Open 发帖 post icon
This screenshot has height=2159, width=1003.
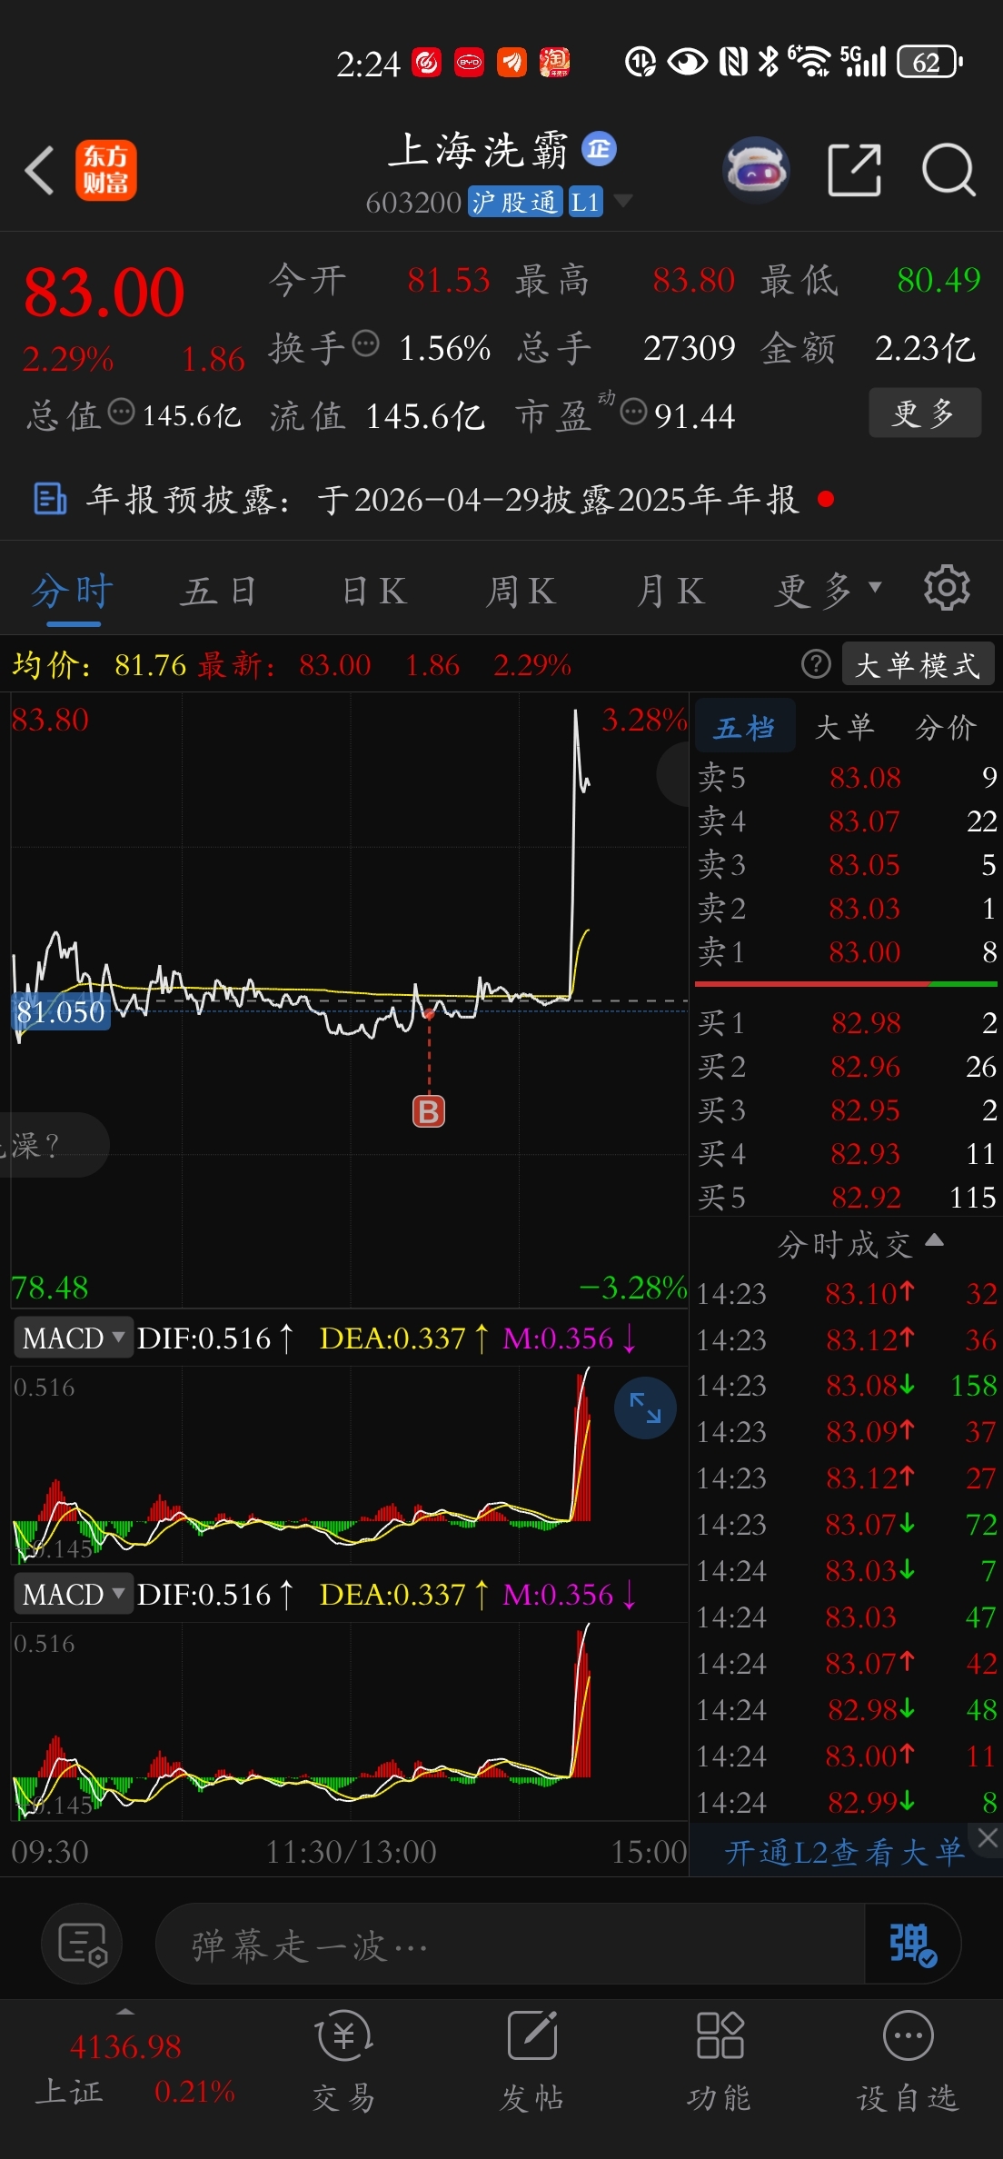(x=531, y=2059)
